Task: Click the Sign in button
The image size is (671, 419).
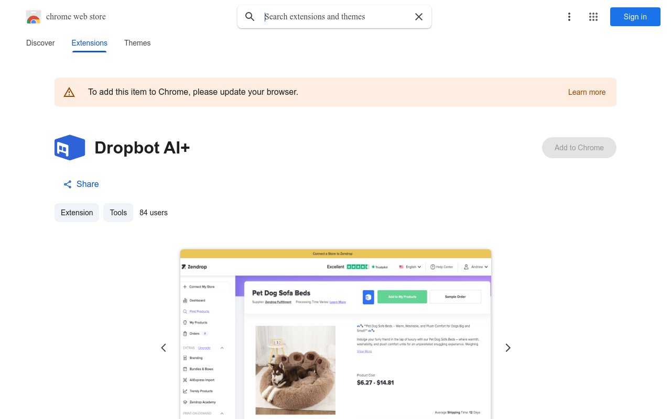Action: tap(635, 17)
